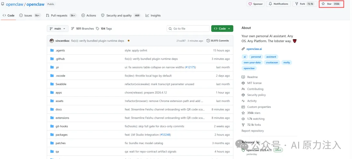Image resolution: width=352 pixels, height=159 pixels.
Task: Open the extensions directory name
Action: (62, 118)
